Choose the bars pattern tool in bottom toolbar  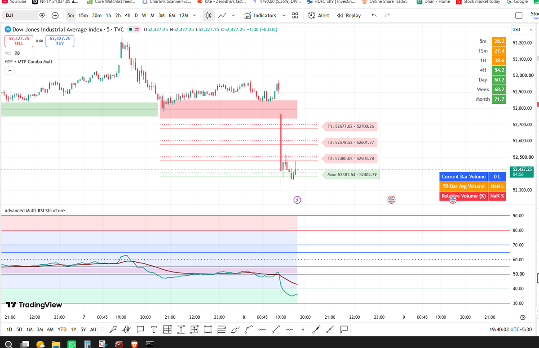[127, 329]
